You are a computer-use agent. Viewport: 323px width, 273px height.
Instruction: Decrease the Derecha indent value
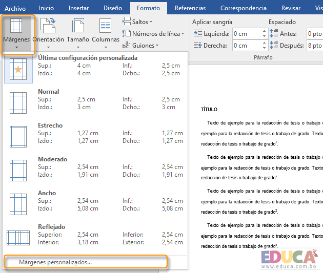tap(264, 48)
